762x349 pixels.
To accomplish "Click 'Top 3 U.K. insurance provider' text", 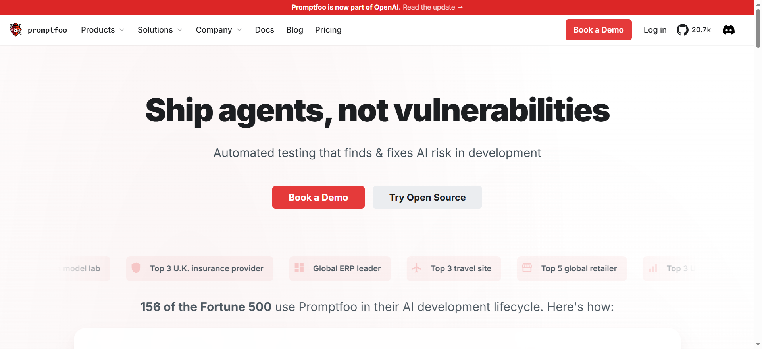I will [206, 268].
